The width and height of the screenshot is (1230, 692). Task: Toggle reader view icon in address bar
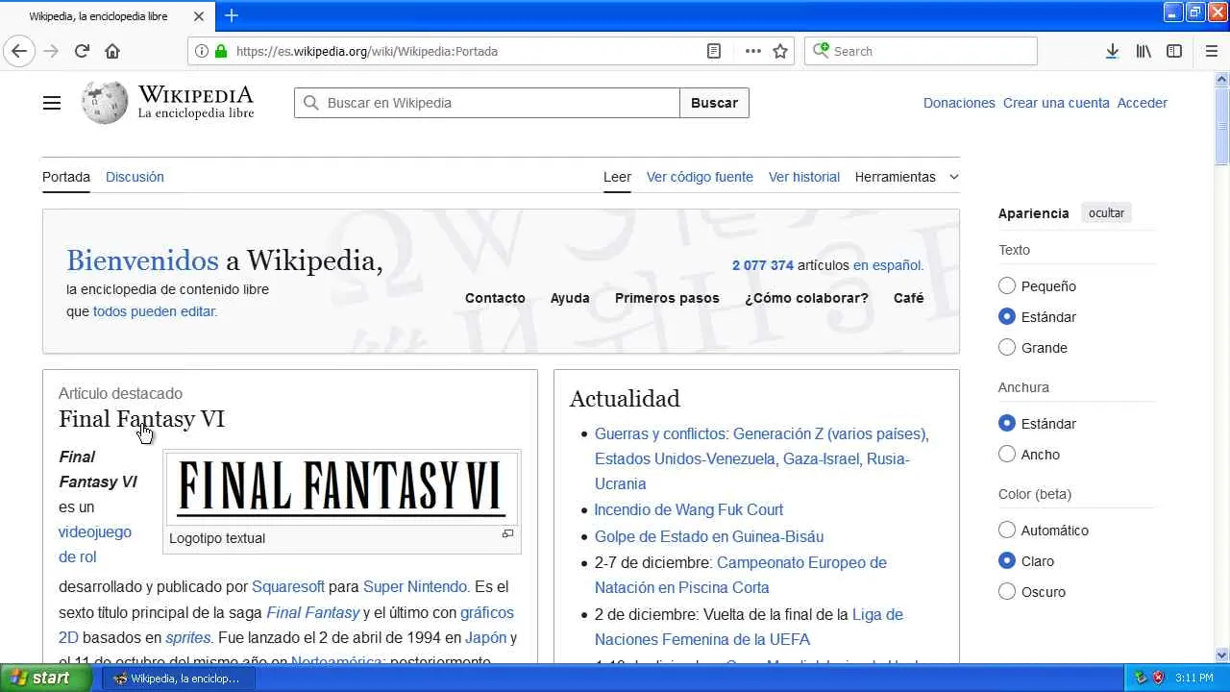click(714, 51)
